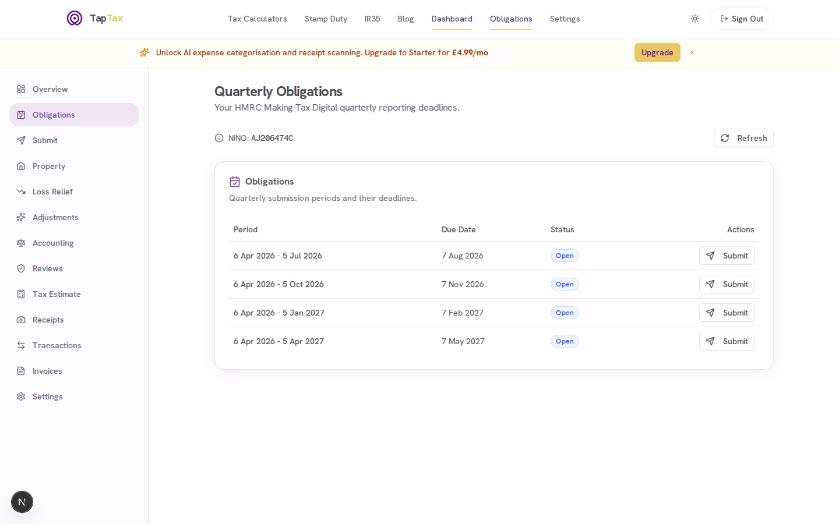Image resolution: width=839 pixels, height=524 pixels.
Task: Click the Transactions arrows icon in the sidebar
Action: coord(21,345)
